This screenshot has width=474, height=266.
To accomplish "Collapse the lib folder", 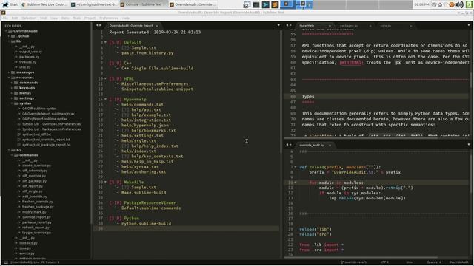I will click(x=9, y=41).
